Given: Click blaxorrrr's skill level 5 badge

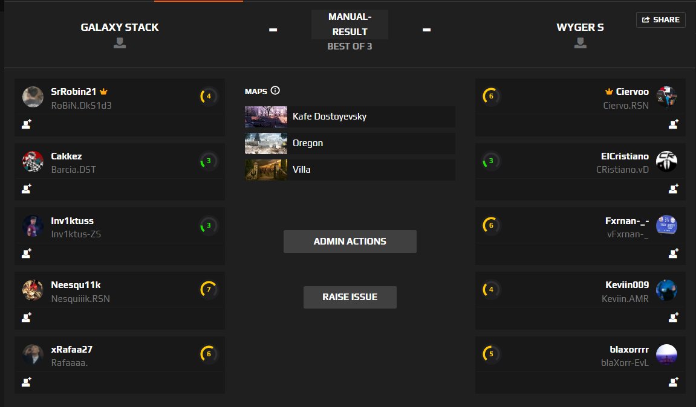Looking at the screenshot, I should [x=491, y=354].
